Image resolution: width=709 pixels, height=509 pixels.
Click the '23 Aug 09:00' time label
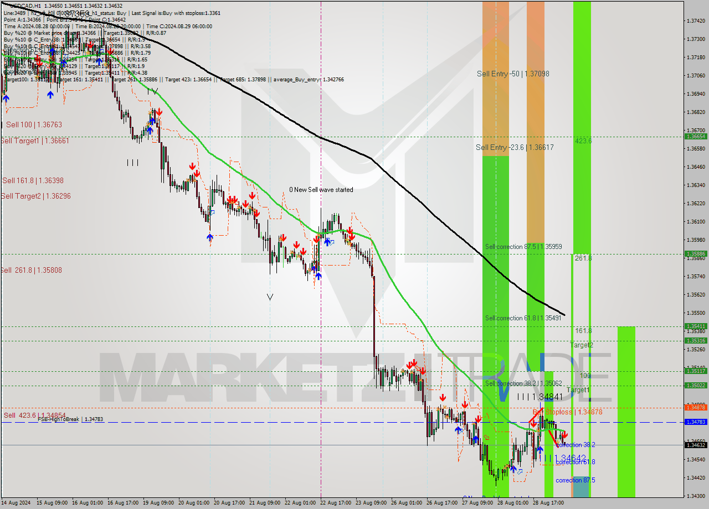coord(372,503)
